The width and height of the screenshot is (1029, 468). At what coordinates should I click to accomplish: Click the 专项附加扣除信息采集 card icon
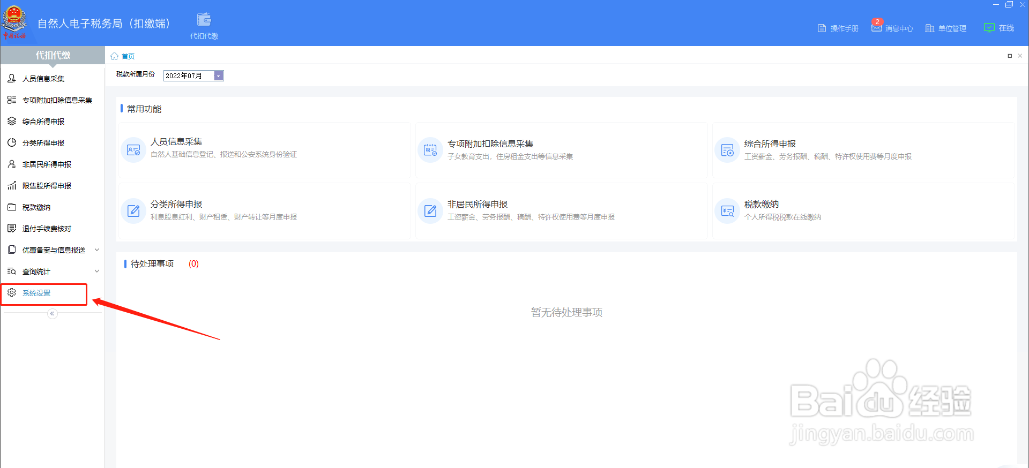tap(430, 150)
